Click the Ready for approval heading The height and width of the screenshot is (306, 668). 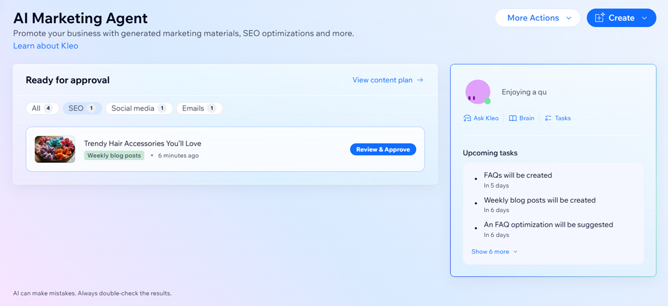(x=67, y=80)
